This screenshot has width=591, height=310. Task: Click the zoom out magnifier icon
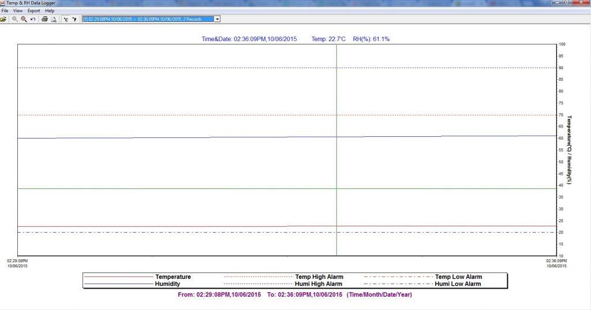click(x=14, y=19)
